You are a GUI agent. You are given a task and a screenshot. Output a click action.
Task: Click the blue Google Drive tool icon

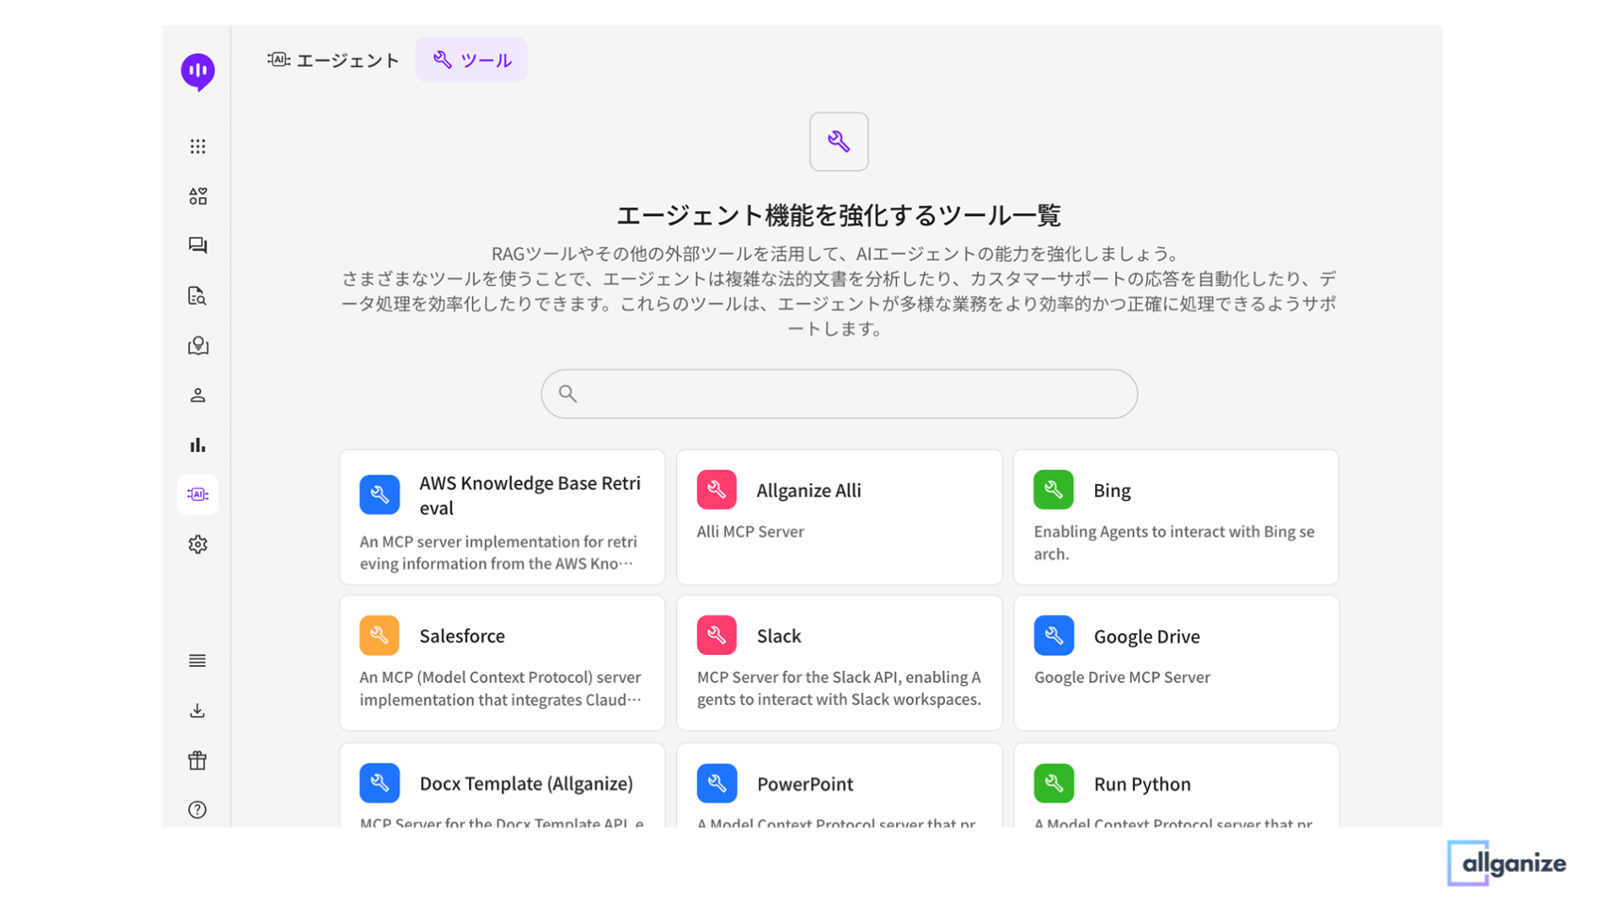(1054, 636)
